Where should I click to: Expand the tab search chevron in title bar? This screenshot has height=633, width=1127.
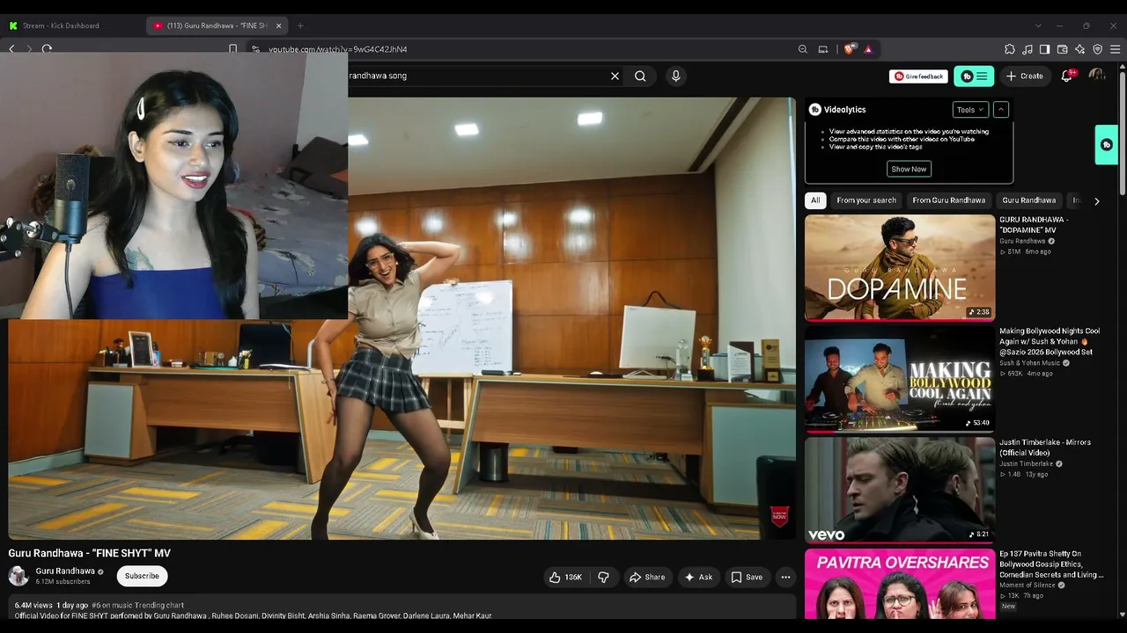tap(1038, 25)
